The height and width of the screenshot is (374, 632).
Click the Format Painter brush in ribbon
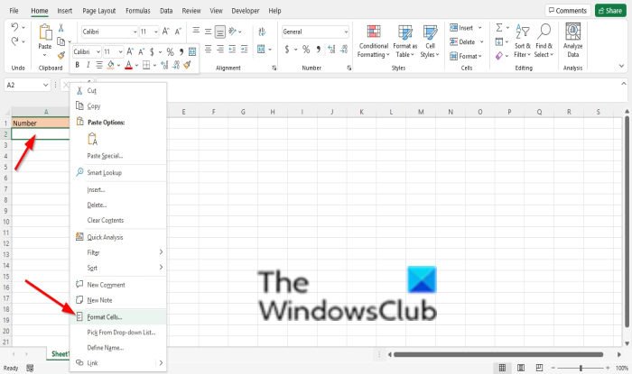coord(60,55)
